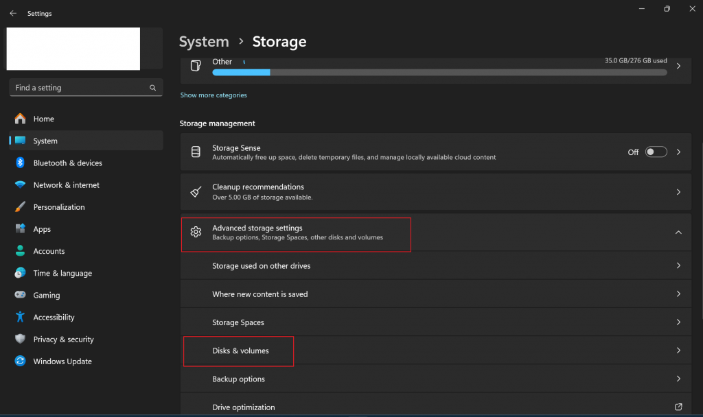Click the Privacy & security shield icon

click(x=20, y=339)
